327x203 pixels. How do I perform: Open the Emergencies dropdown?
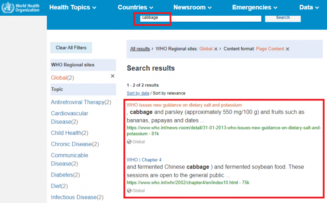[255, 8]
